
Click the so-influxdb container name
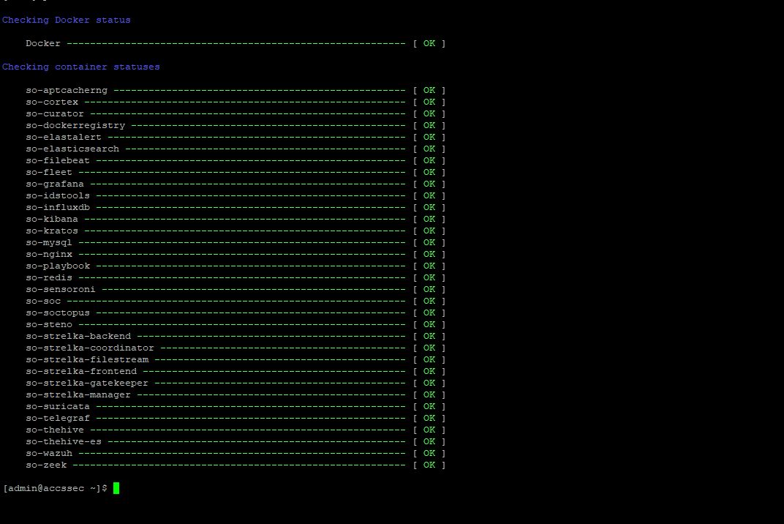coord(58,207)
